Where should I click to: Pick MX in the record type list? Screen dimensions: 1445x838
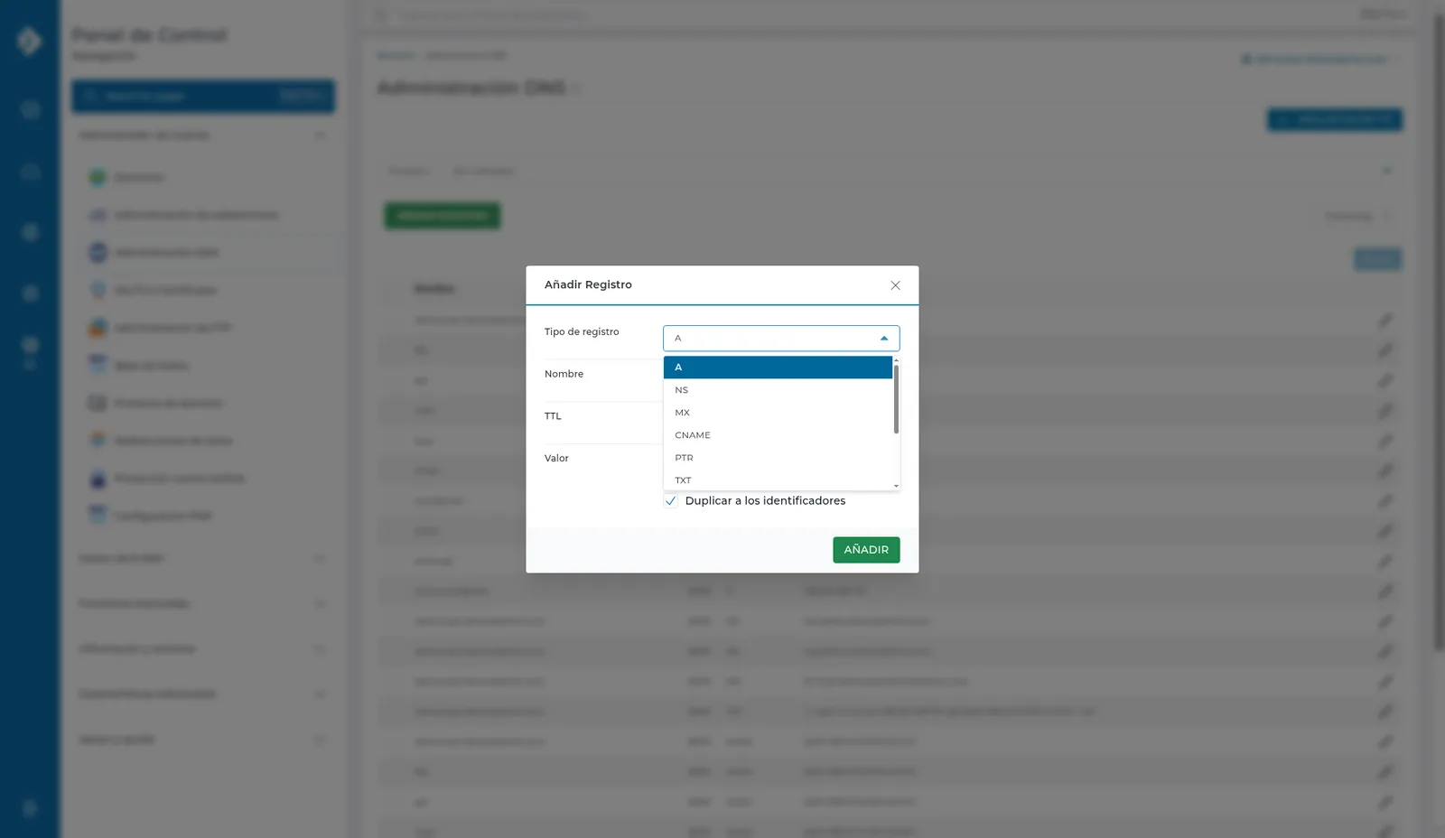click(x=778, y=413)
